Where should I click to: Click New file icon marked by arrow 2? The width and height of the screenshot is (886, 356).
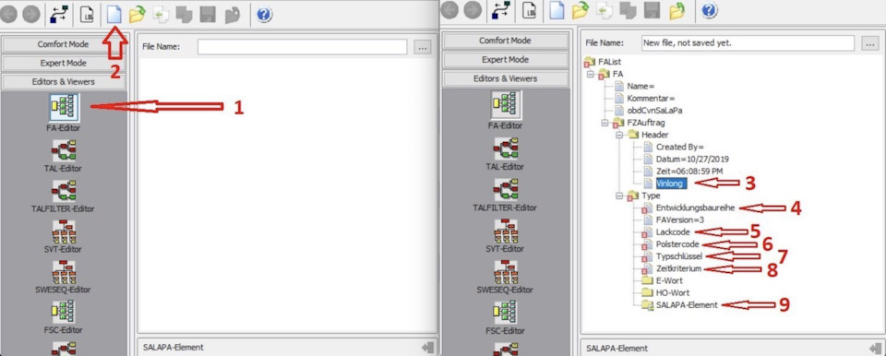[x=114, y=15]
